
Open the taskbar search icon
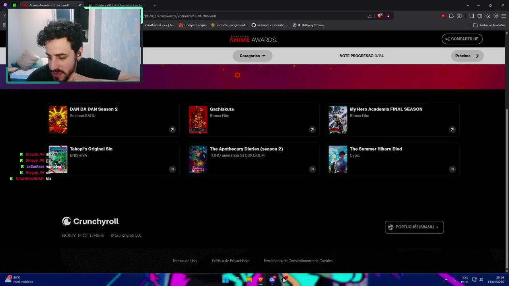coord(237,280)
